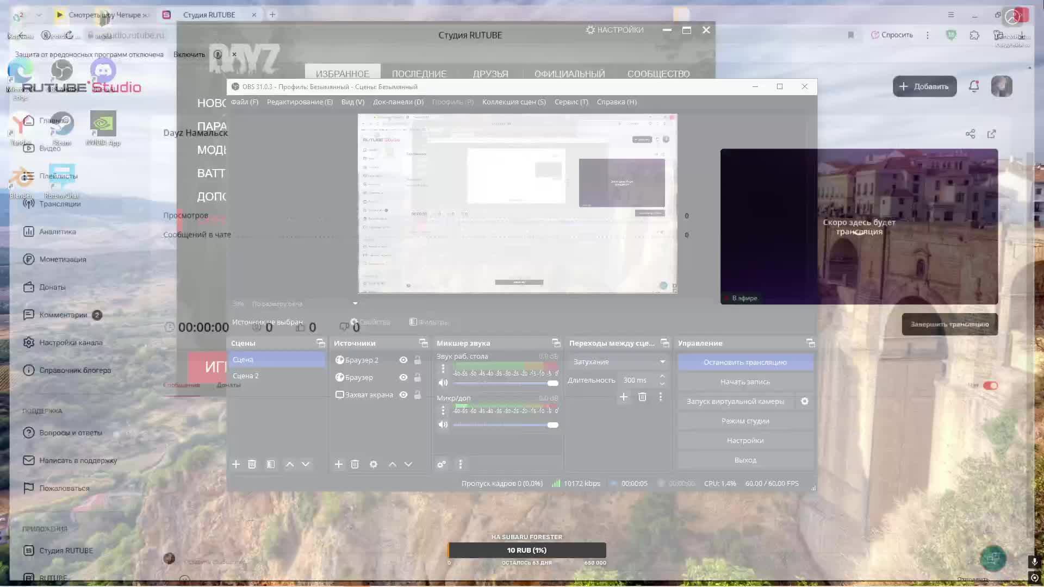Add a new scene with plus icon

tap(236, 464)
